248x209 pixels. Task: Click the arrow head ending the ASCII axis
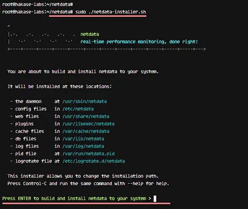(205, 49)
